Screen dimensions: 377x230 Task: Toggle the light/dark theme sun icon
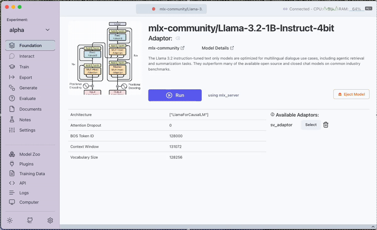point(10,220)
